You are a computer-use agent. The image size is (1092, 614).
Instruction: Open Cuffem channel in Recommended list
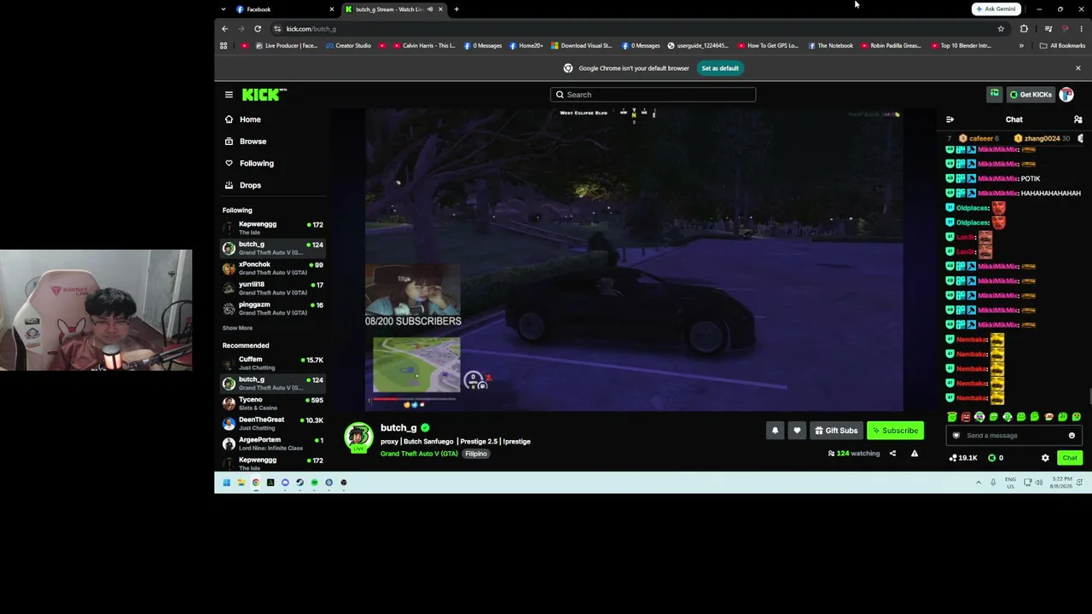point(273,363)
